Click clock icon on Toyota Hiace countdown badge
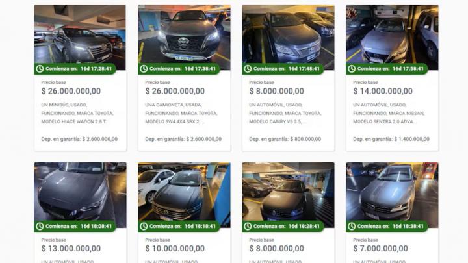Image resolution: width=468 pixels, height=263 pixels. pyautogui.click(x=40, y=69)
